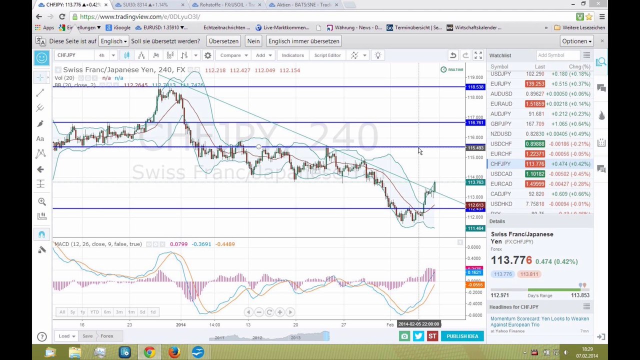Open headlines panel list options
Image resolution: width=640 pixels, height=360 pixels.
(586, 306)
